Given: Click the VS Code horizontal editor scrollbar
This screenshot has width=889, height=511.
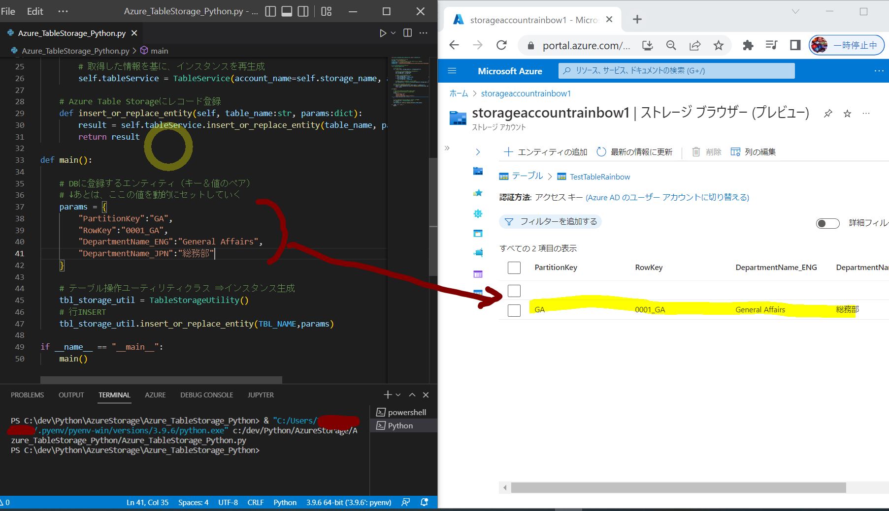Looking at the screenshot, I should 161,380.
